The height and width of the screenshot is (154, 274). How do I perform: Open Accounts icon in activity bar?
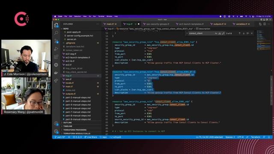tap(56, 124)
